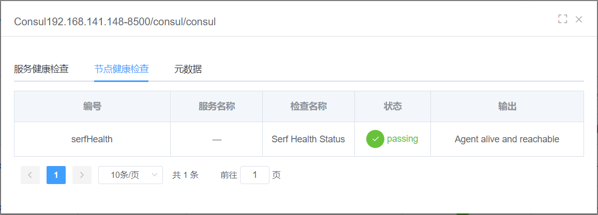The width and height of the screenshot is (598, 215).
Task: Close the Consul dialog with X icon
Action: pyautogui.click(x=579, y=20)
